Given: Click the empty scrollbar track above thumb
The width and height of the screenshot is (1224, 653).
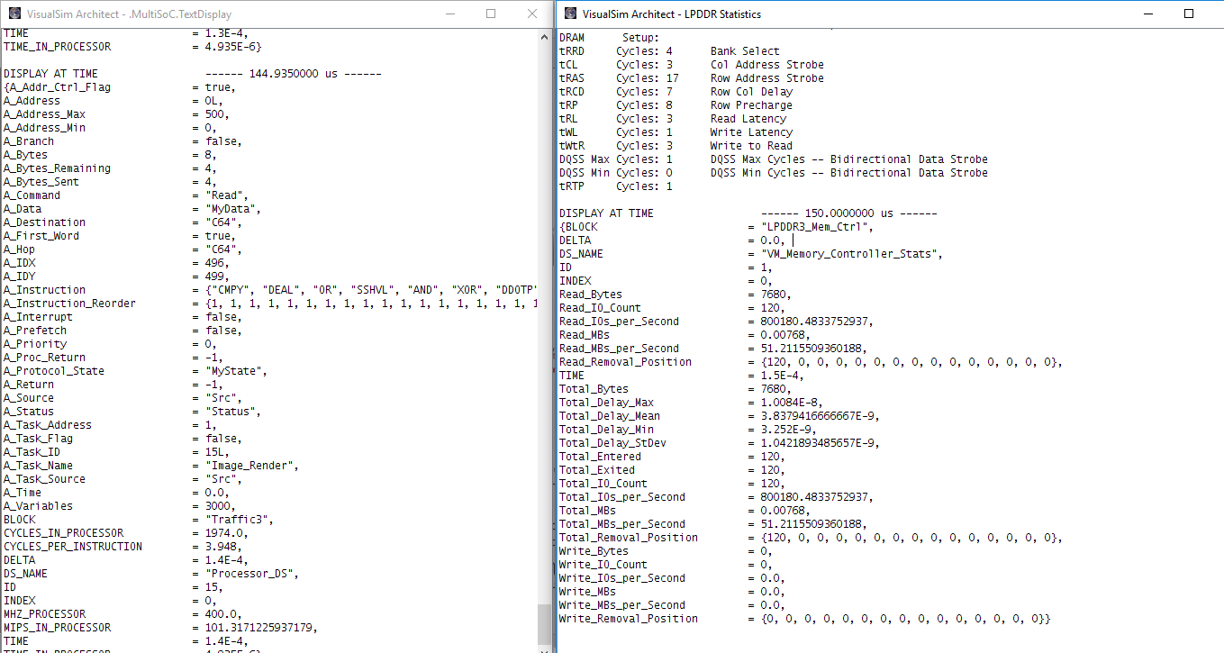Looking at the screenshot, I should [544, 315].
